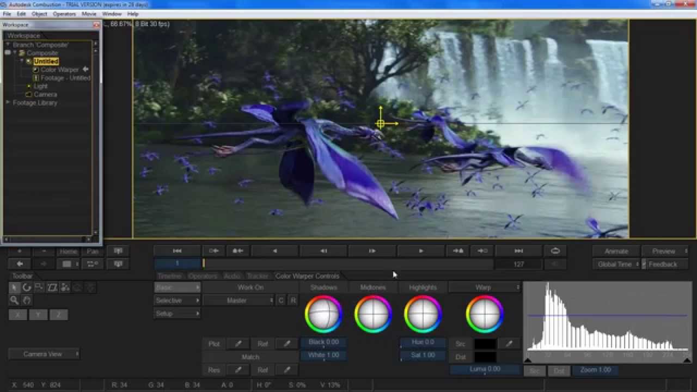Click the Shadows color wheel
Image resolution: width=697 pixels, height=392 pixels.
pyautogui.click(x=323, y=314)
